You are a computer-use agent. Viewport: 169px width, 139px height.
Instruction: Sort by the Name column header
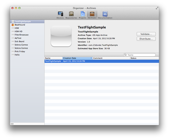53,58
